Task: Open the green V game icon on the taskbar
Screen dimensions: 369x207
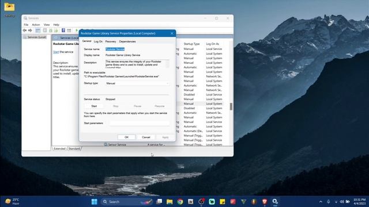Action: (243, 202)
